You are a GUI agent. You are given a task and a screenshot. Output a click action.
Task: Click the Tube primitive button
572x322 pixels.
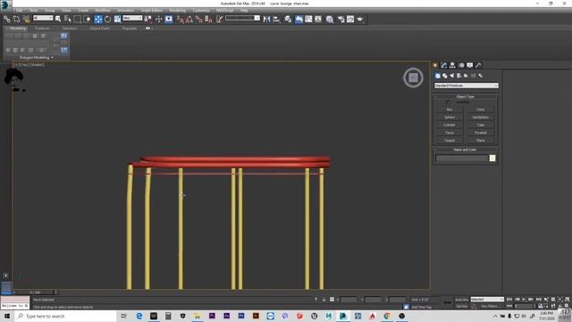click(481, 125)
